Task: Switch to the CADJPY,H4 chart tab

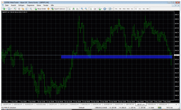Action: [x=53, y=104]
